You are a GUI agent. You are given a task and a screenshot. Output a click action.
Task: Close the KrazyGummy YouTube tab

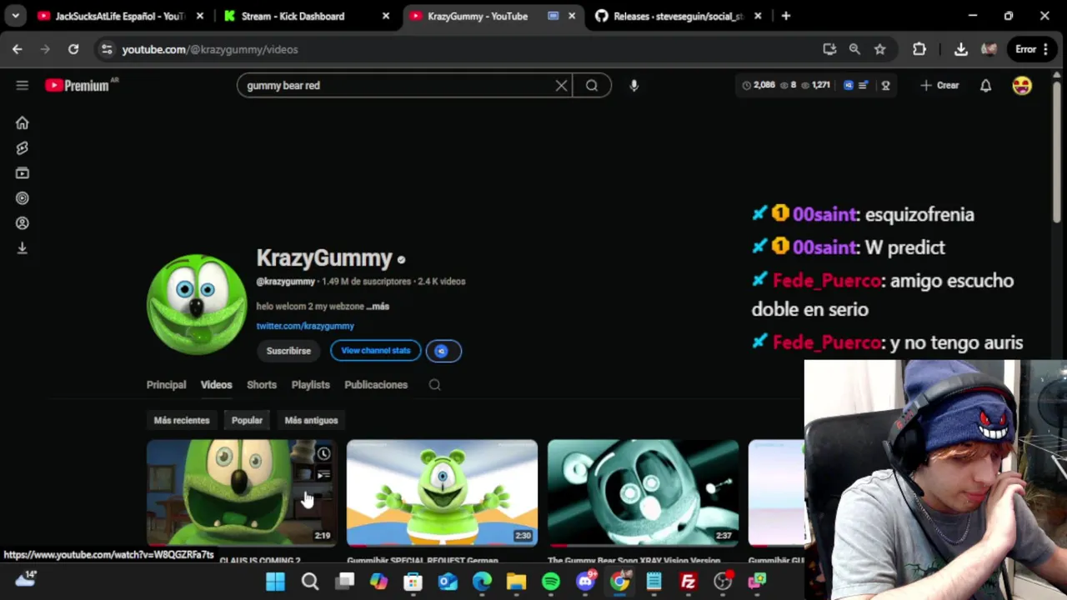point(572,16)
